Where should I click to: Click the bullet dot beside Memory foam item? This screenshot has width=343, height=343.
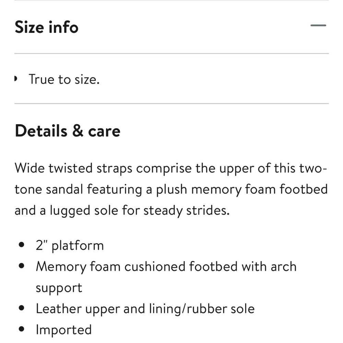21,266
